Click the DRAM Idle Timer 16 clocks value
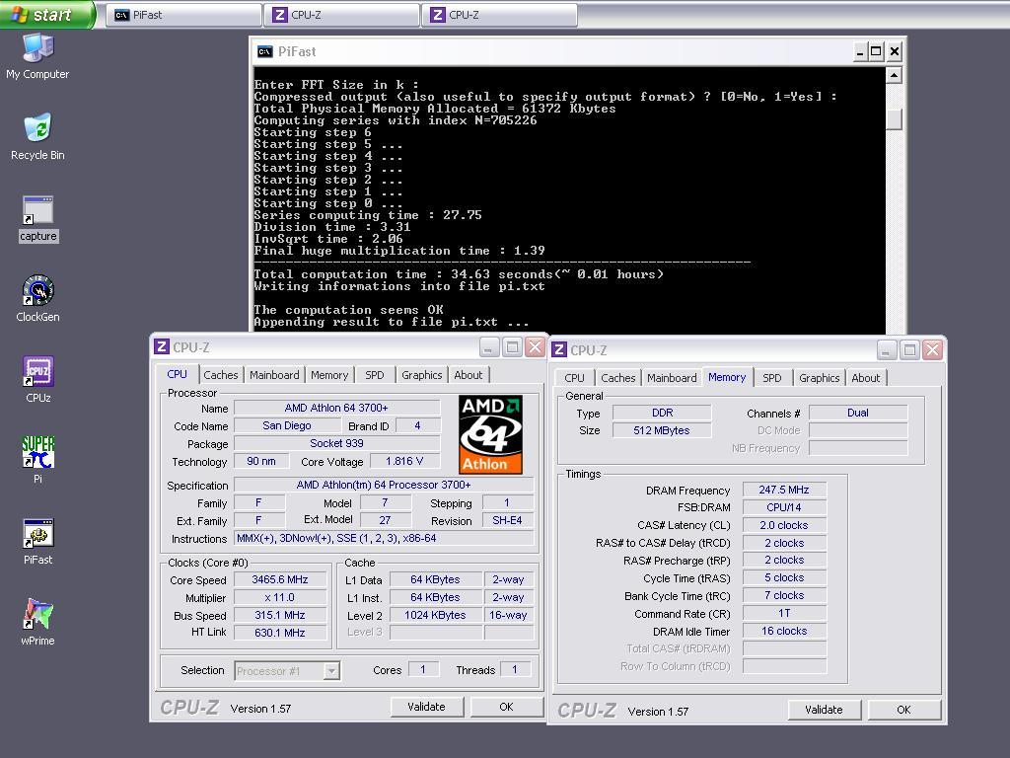1010x758 pixels. tap(784, 631)
